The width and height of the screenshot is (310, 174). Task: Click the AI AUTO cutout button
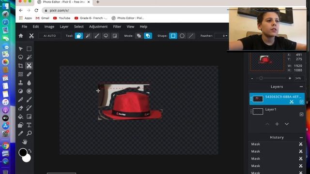49,36
